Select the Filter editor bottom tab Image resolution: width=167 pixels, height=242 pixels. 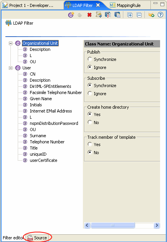click(13, 238)
